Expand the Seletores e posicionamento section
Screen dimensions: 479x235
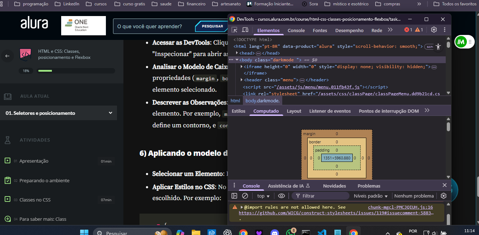(58, 113)
